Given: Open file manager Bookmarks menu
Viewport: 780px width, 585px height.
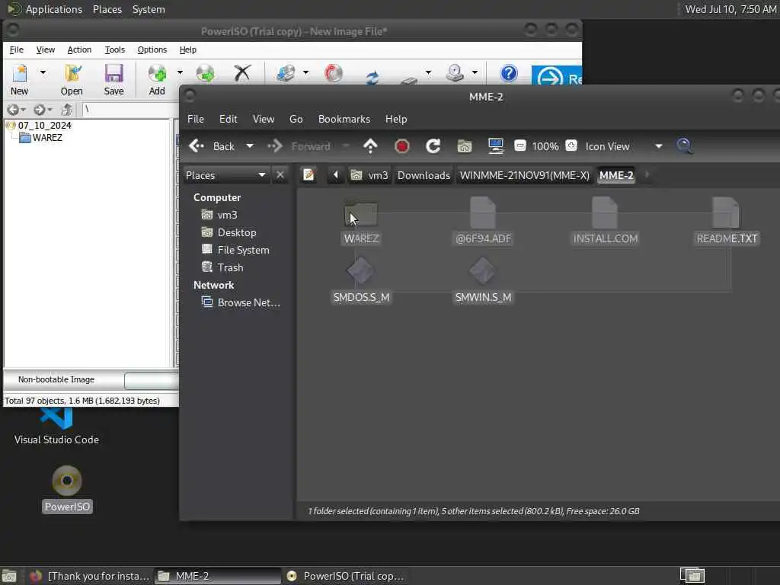Looking at the screenshot, I should (344, 120).
